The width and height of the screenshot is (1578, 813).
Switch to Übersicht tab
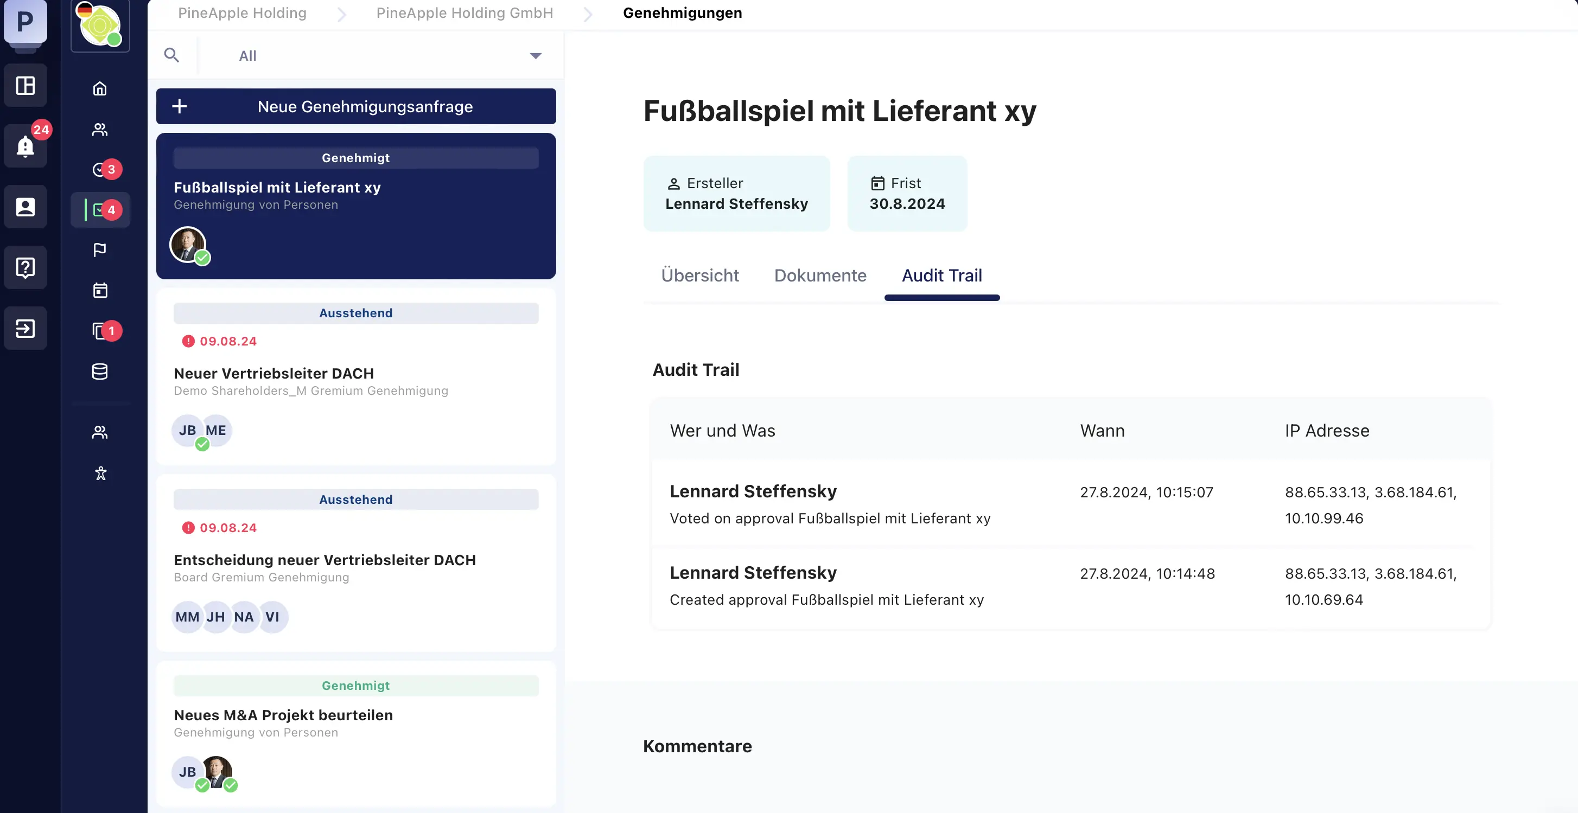pyautogui.click(x=699, y=276)
